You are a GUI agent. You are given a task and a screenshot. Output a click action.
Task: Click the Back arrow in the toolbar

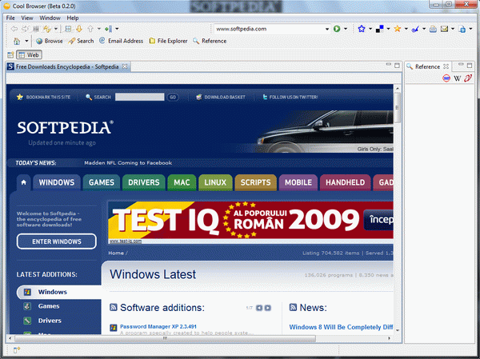[14, 29]
